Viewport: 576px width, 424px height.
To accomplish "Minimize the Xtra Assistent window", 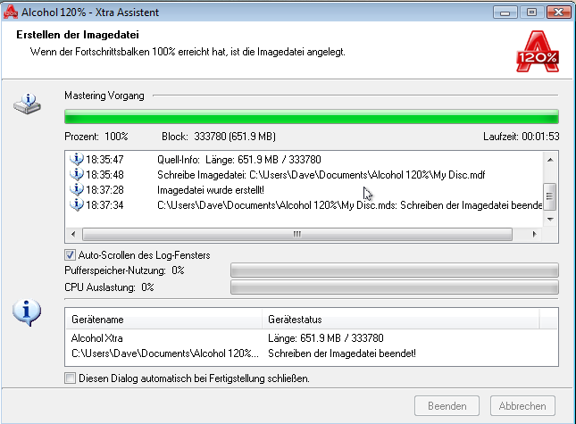I will pos(505,12).
